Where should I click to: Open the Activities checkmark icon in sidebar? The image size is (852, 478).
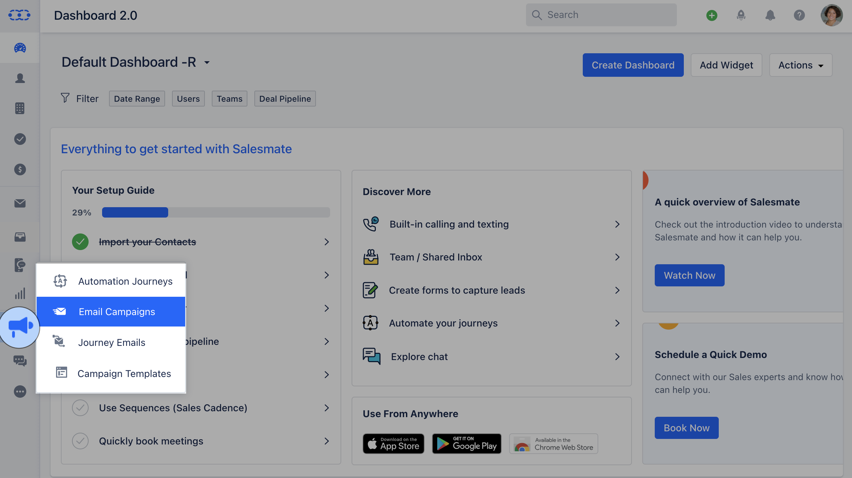(x=20, y=139)
